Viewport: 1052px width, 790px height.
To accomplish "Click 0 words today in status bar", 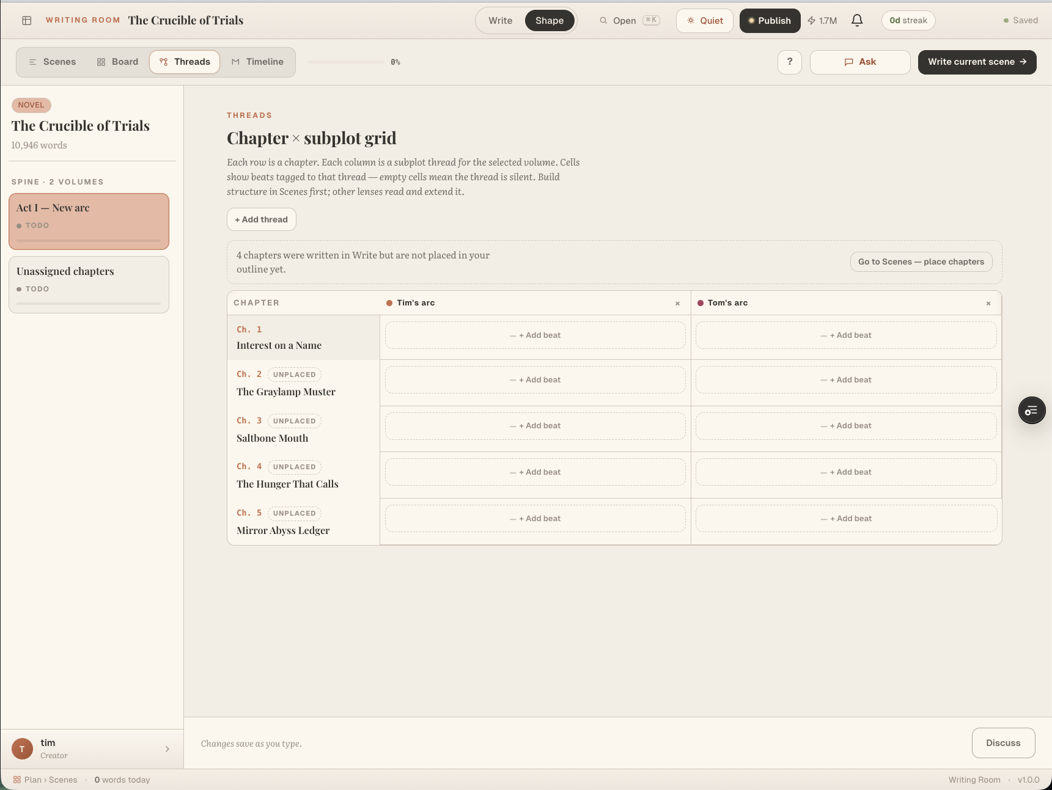I will [x=122, y=780].
